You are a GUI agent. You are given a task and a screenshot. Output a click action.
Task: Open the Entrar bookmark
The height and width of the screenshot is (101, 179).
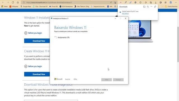[4, 6]
